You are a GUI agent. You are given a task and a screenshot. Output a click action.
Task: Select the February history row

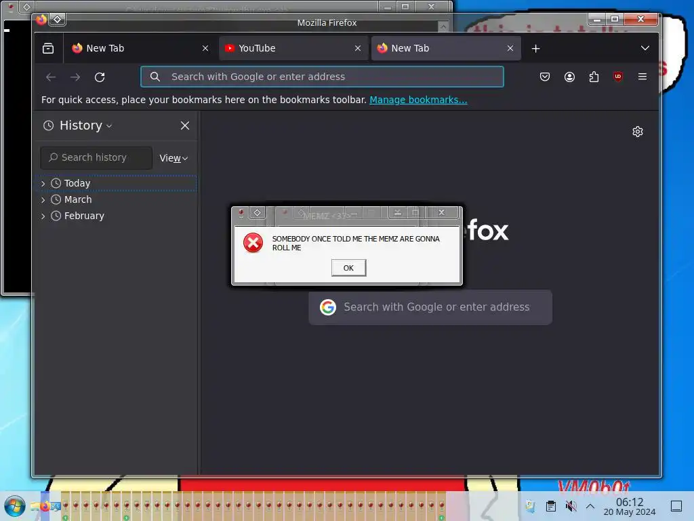(117, 216)
